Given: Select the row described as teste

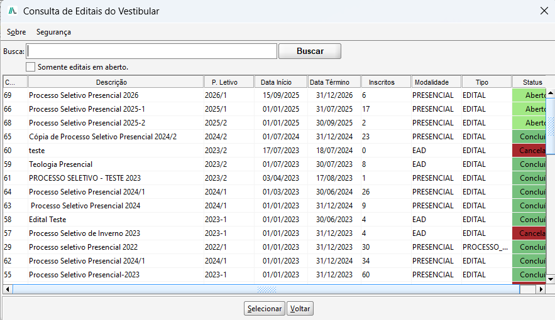Looking at the screenshot, I should coord(274,151).
